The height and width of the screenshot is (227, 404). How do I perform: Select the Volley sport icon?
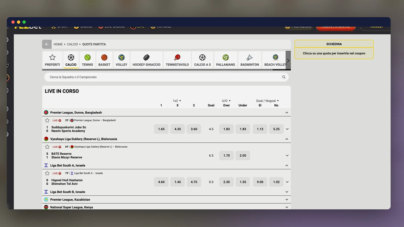[x=121, y=58]
